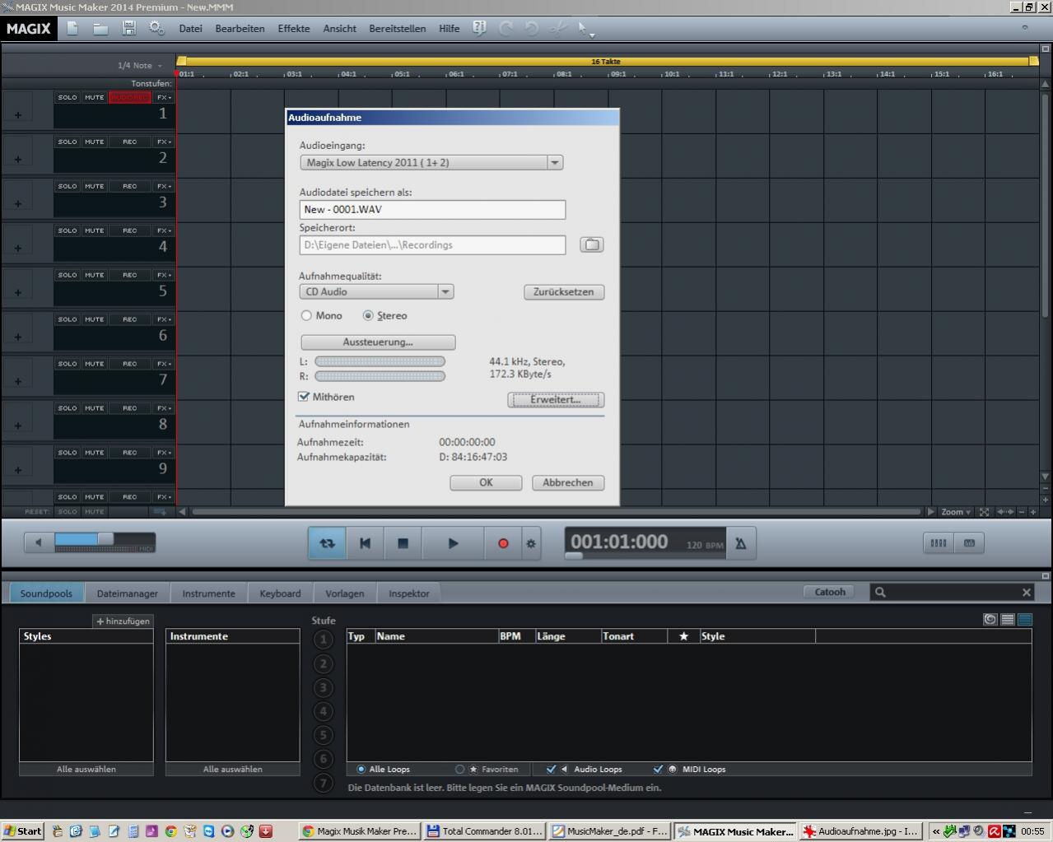
Task: Uncheck the MIDI Loops filter
Action: tap(658, 770)
